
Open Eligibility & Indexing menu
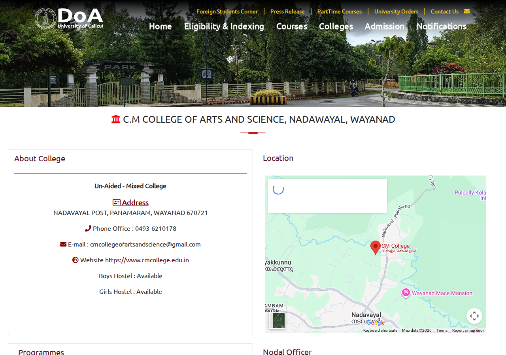[224, 26]
